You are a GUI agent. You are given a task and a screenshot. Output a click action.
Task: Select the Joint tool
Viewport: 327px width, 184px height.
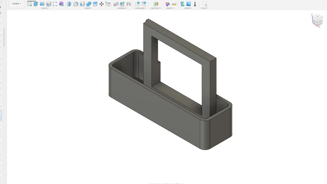[129, 4]
